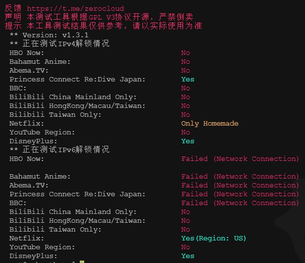Click the IPv6 test section header
The height and width of the screenshot is (263, 305).
click(x=60, y=150)
